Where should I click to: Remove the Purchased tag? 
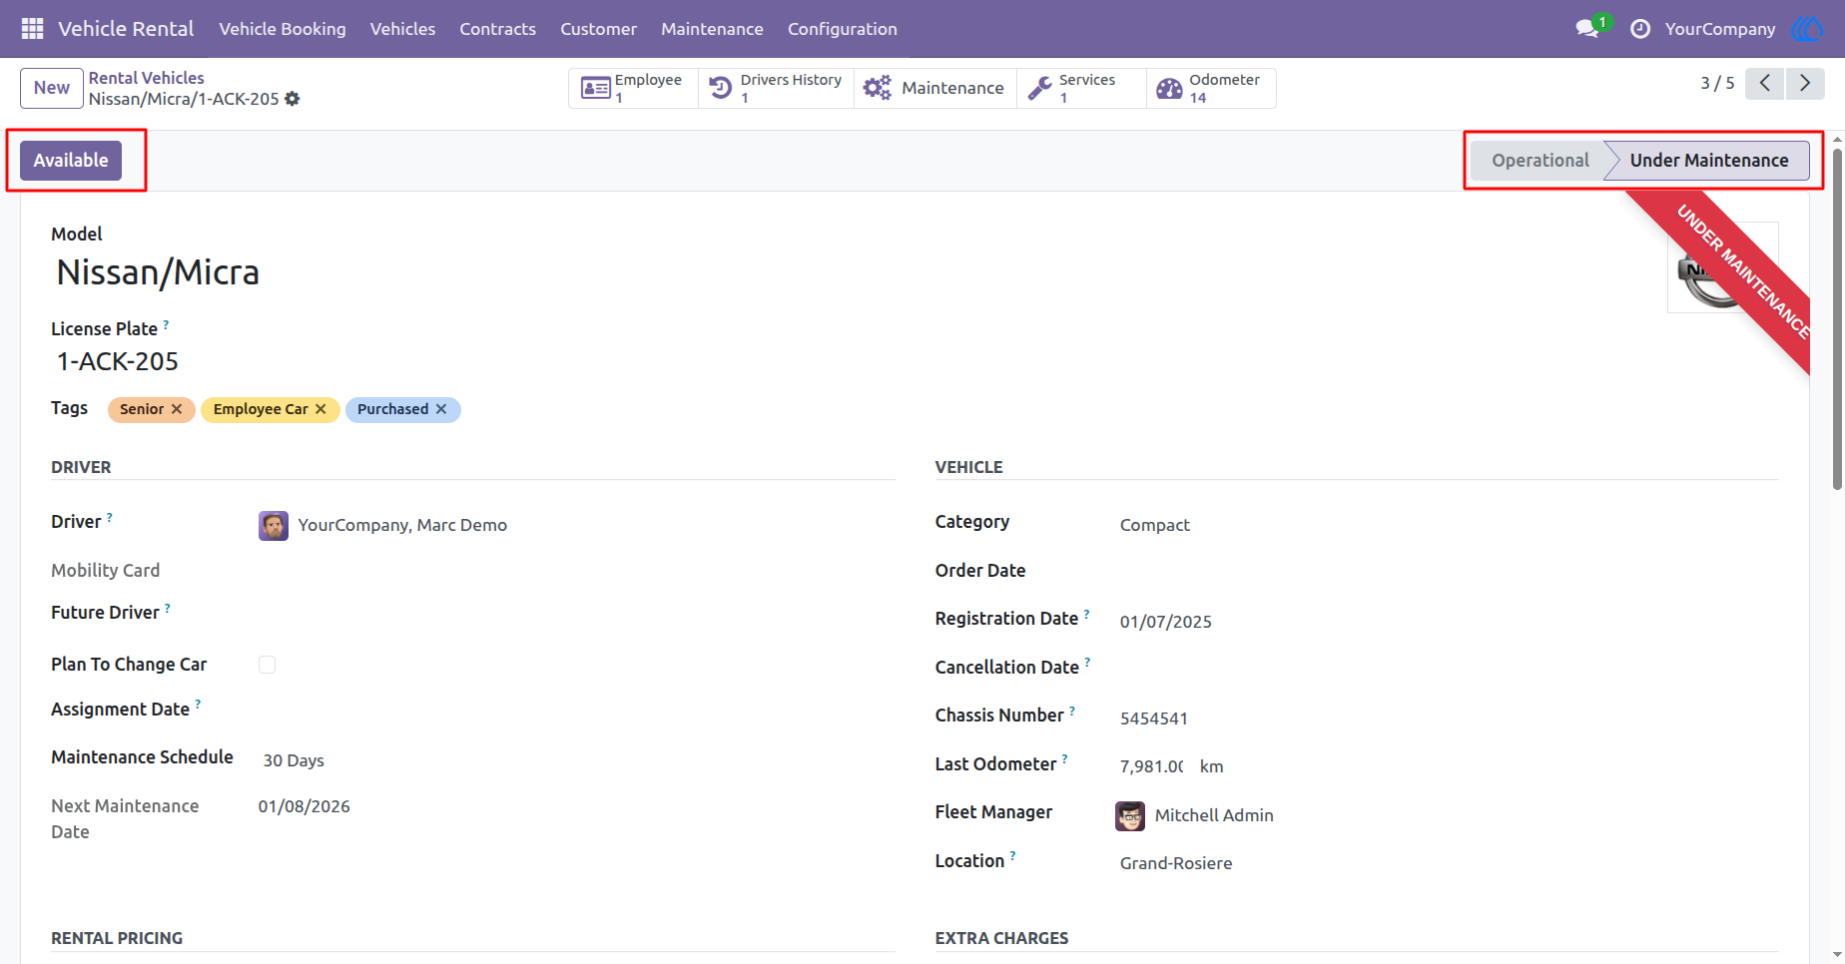tap(441, 409)
